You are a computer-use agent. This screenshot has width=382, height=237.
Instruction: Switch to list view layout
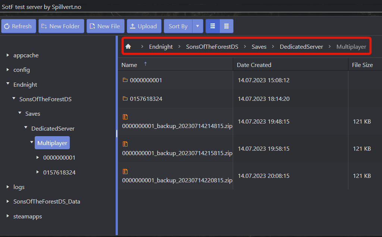pos(213,26)
